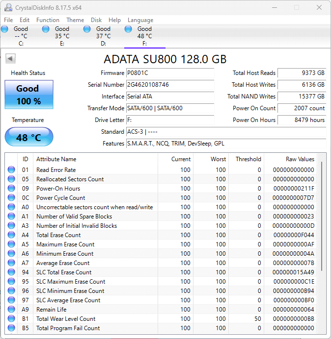
Task: Open the Help menu
Action: 114,20
